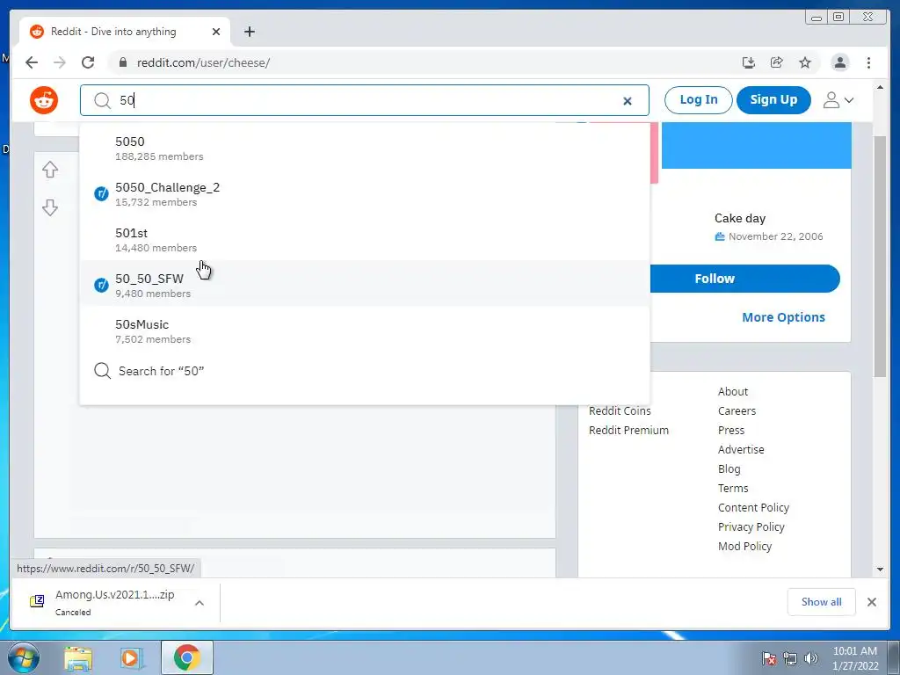This screenshot has width=900, height=675.
Task: Select the 5050 community suggestion
Action: coord(365,148)
